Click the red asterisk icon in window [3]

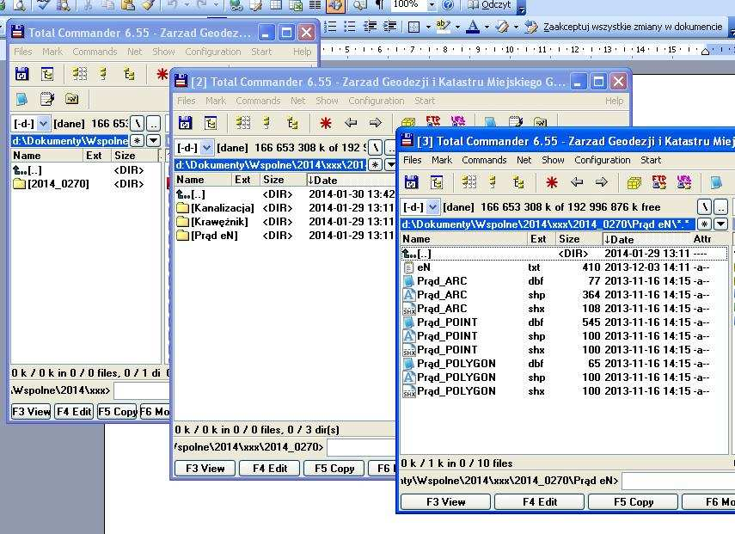tap(552, 182)
